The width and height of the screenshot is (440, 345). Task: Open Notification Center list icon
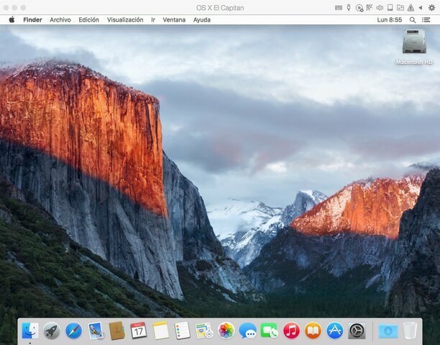426,20
